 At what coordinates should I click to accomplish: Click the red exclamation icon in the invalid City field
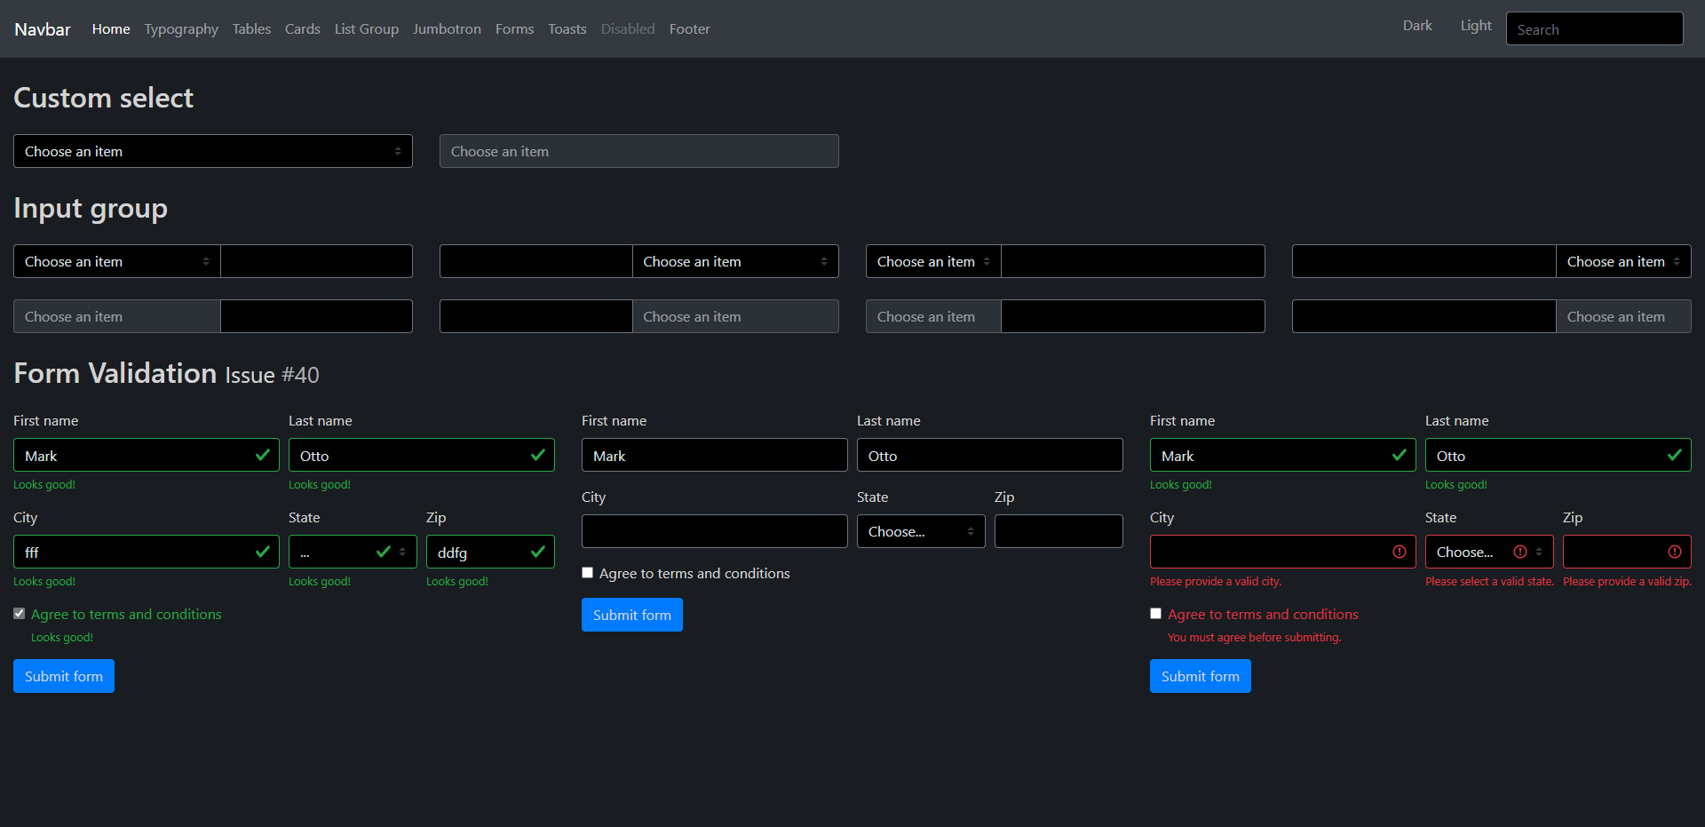[x=1400, y=552]
